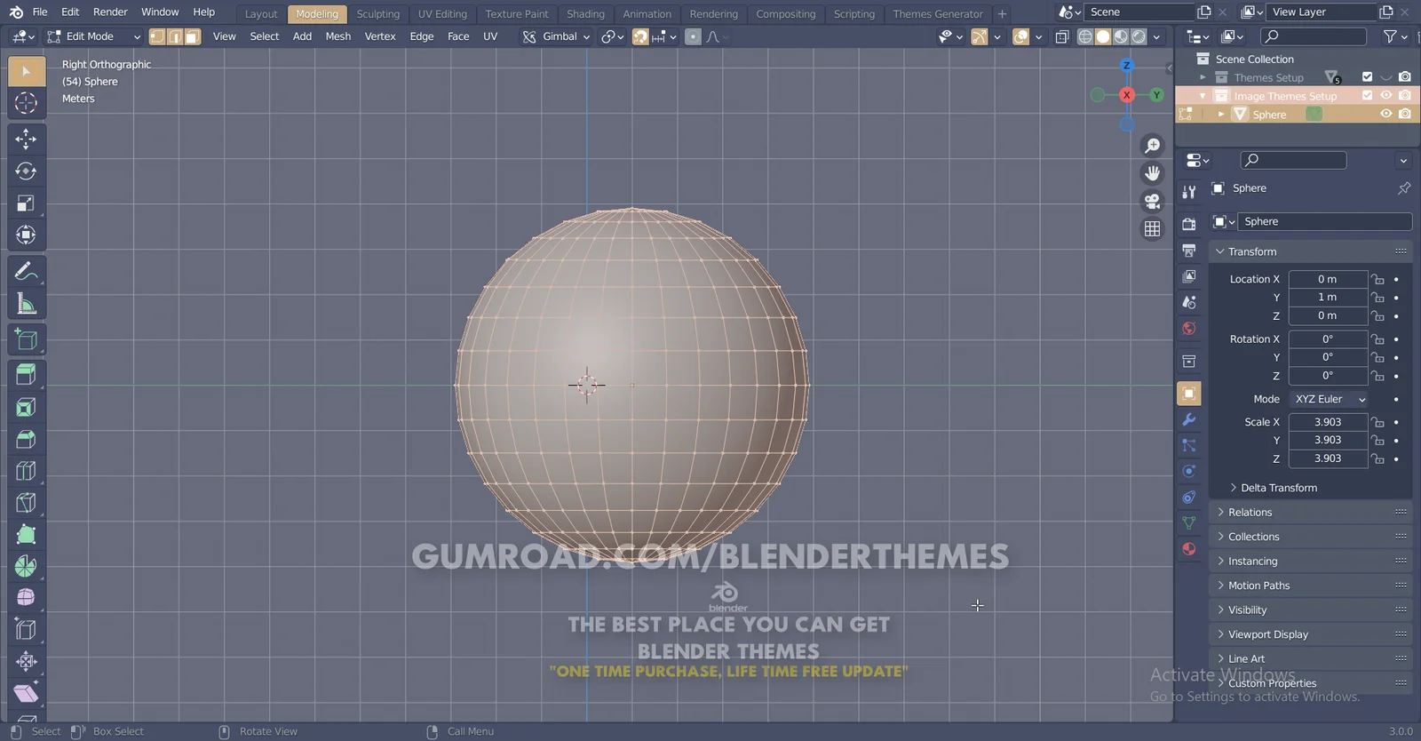The image size is (1421, 741).
Task: Activate the Transform tool
Action: tap(26, 235)
